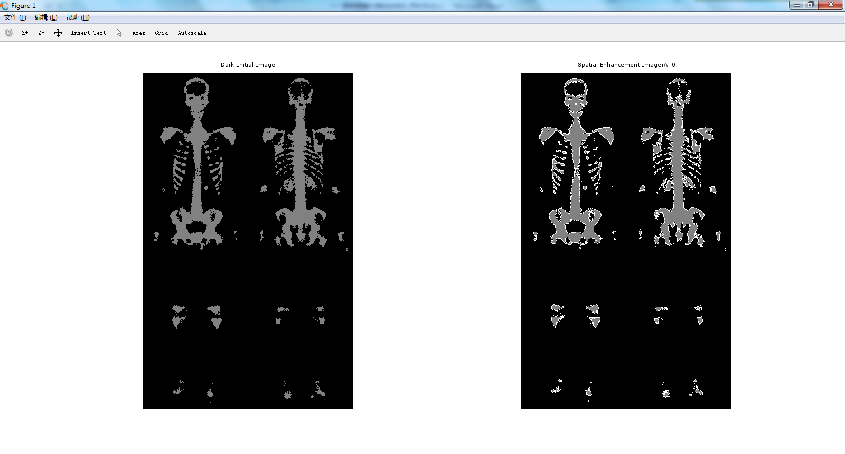Open the 文件 (F) menu
845x454 pixels.
(x=15, y=17)
